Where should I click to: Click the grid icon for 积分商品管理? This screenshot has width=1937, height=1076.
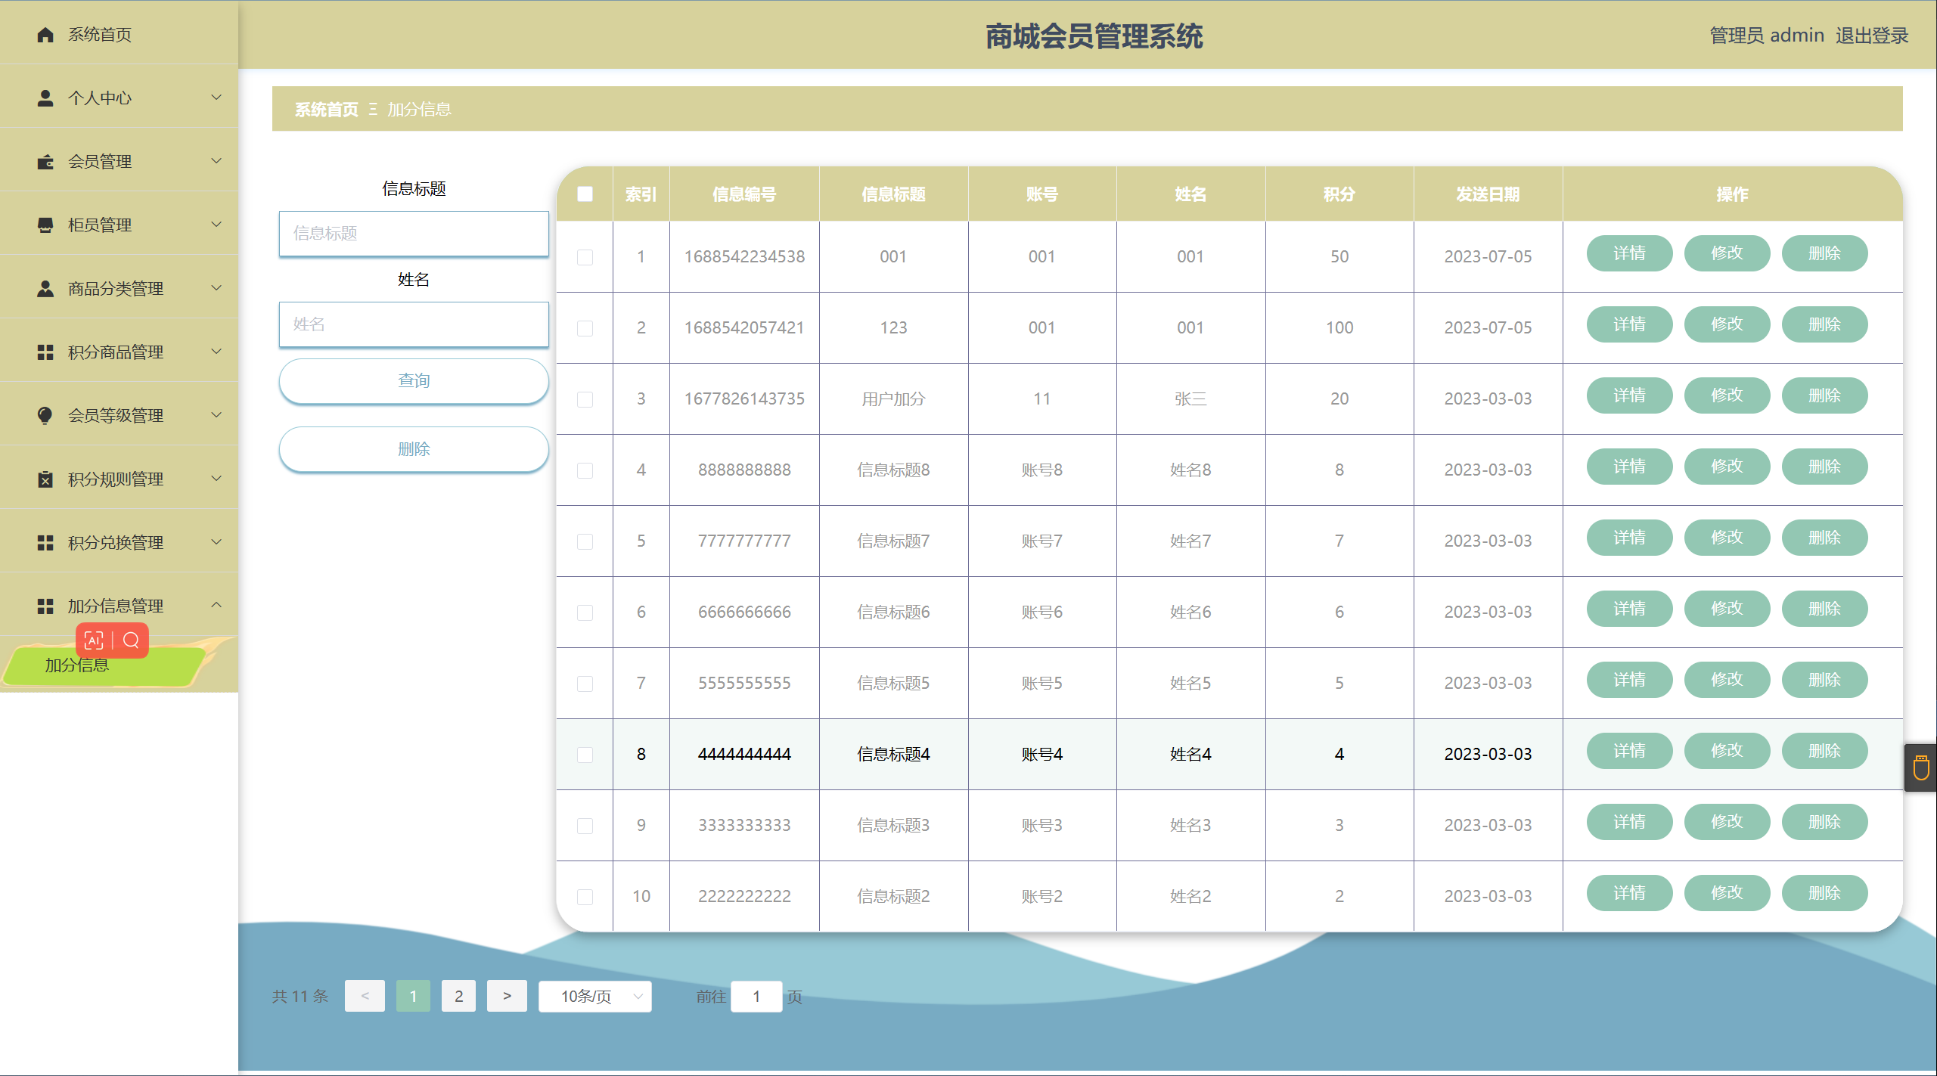click(x=45, y=352)
